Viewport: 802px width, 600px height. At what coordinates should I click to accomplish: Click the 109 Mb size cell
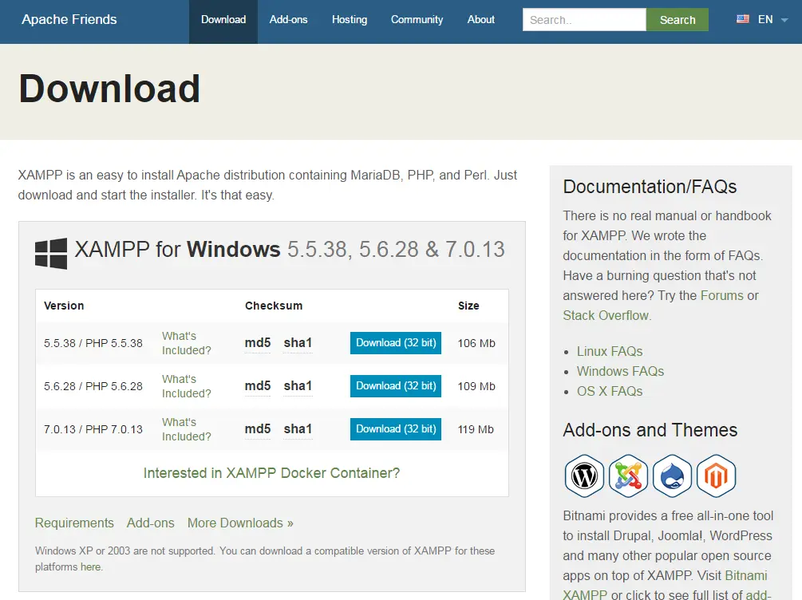click(x=476, y=386)
